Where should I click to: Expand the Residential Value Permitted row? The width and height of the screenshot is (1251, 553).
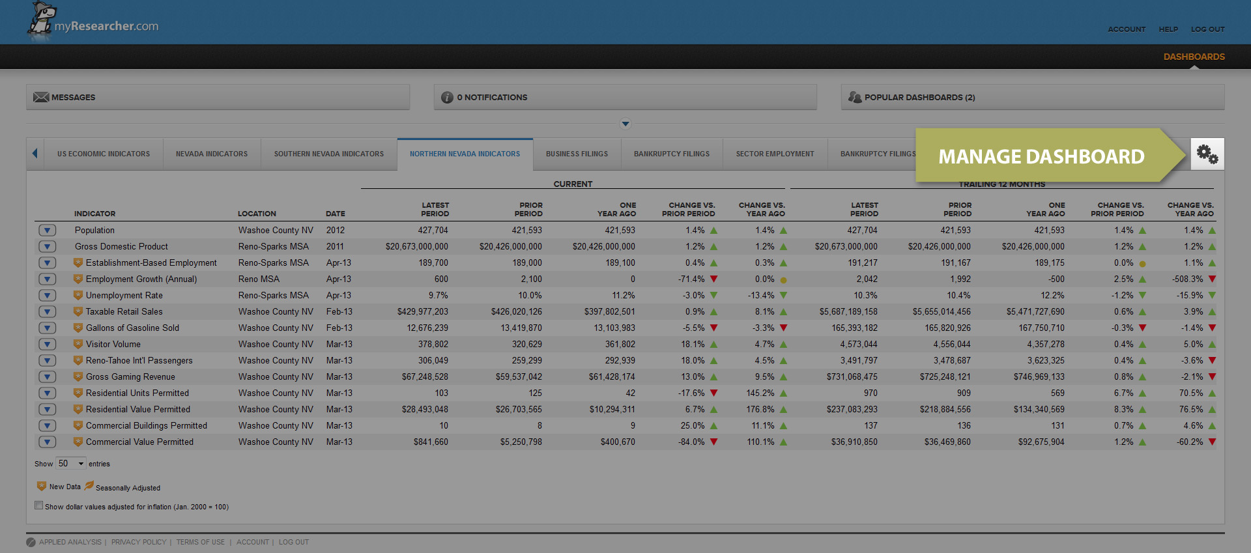tap(47, 409)
